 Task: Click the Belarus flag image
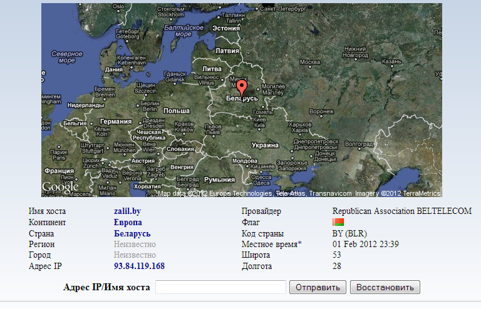click(x=338, y=222)
